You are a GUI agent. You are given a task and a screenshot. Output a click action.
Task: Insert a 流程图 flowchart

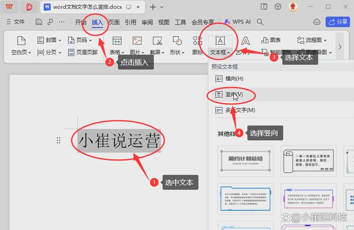tap(309, 40)
